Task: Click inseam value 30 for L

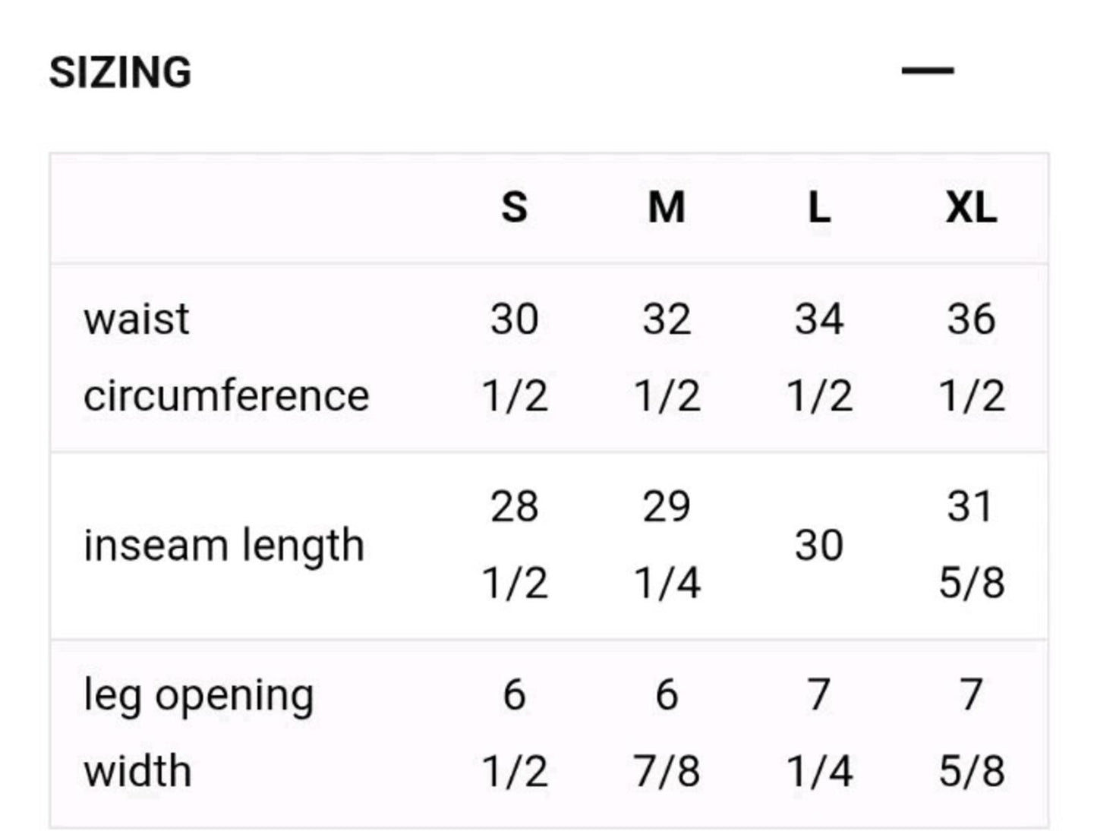Action: tap(818, 546)
